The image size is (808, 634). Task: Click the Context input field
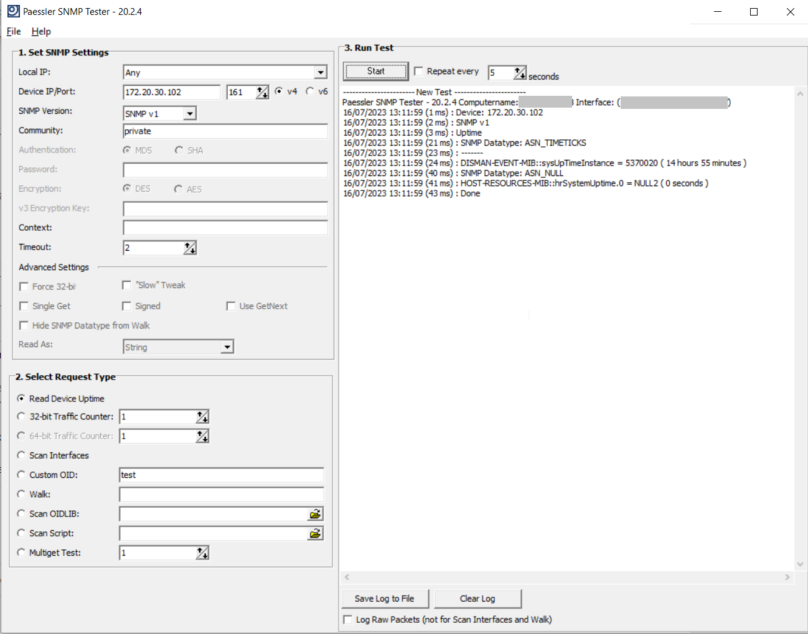225,228
